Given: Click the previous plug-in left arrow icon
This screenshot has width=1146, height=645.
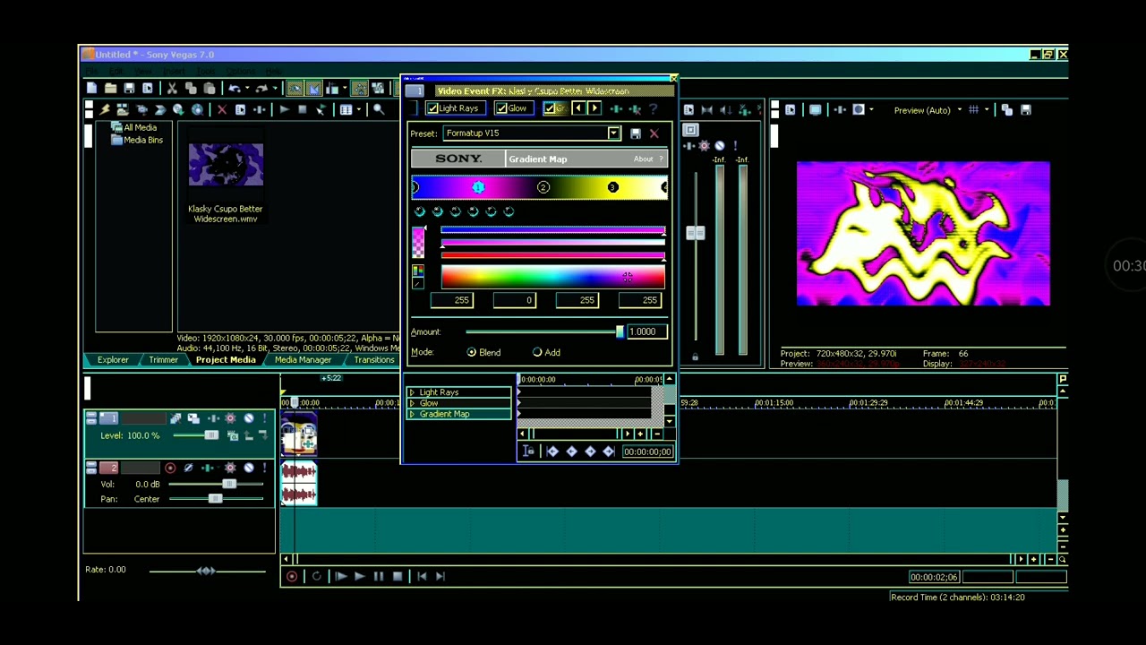Looking at the screenshot, I should click(577, 108).
